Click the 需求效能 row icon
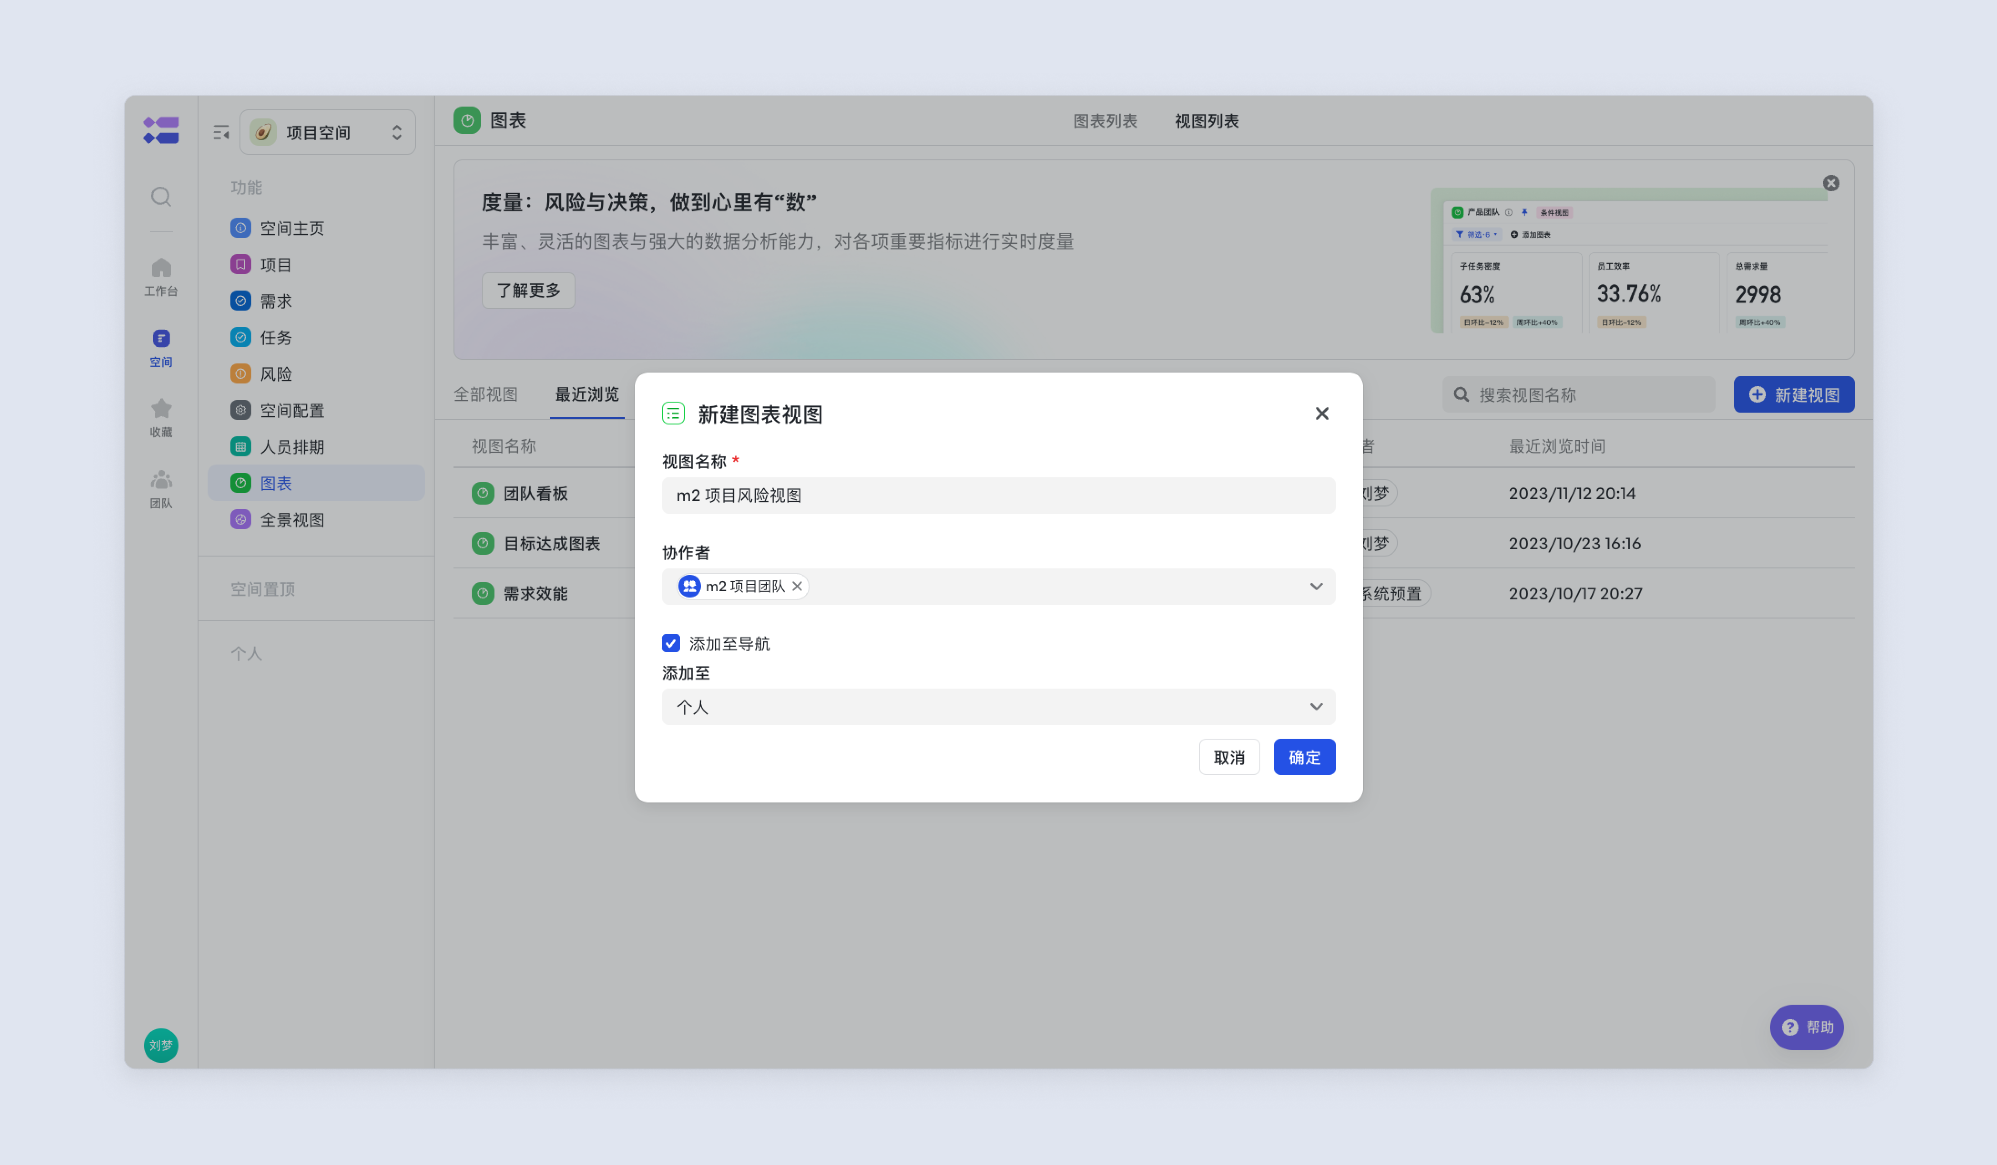The image size is (1997, 1165). pyautogui.click(x=483, y=593)
